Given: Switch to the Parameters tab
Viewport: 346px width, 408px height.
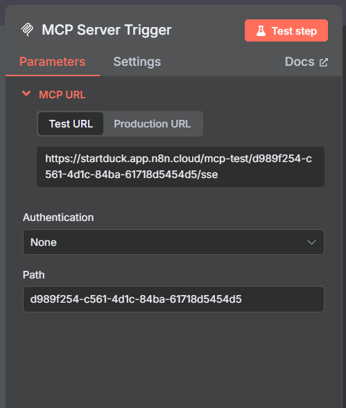Looking at the screenshot, I should click(x=53, y=62).
